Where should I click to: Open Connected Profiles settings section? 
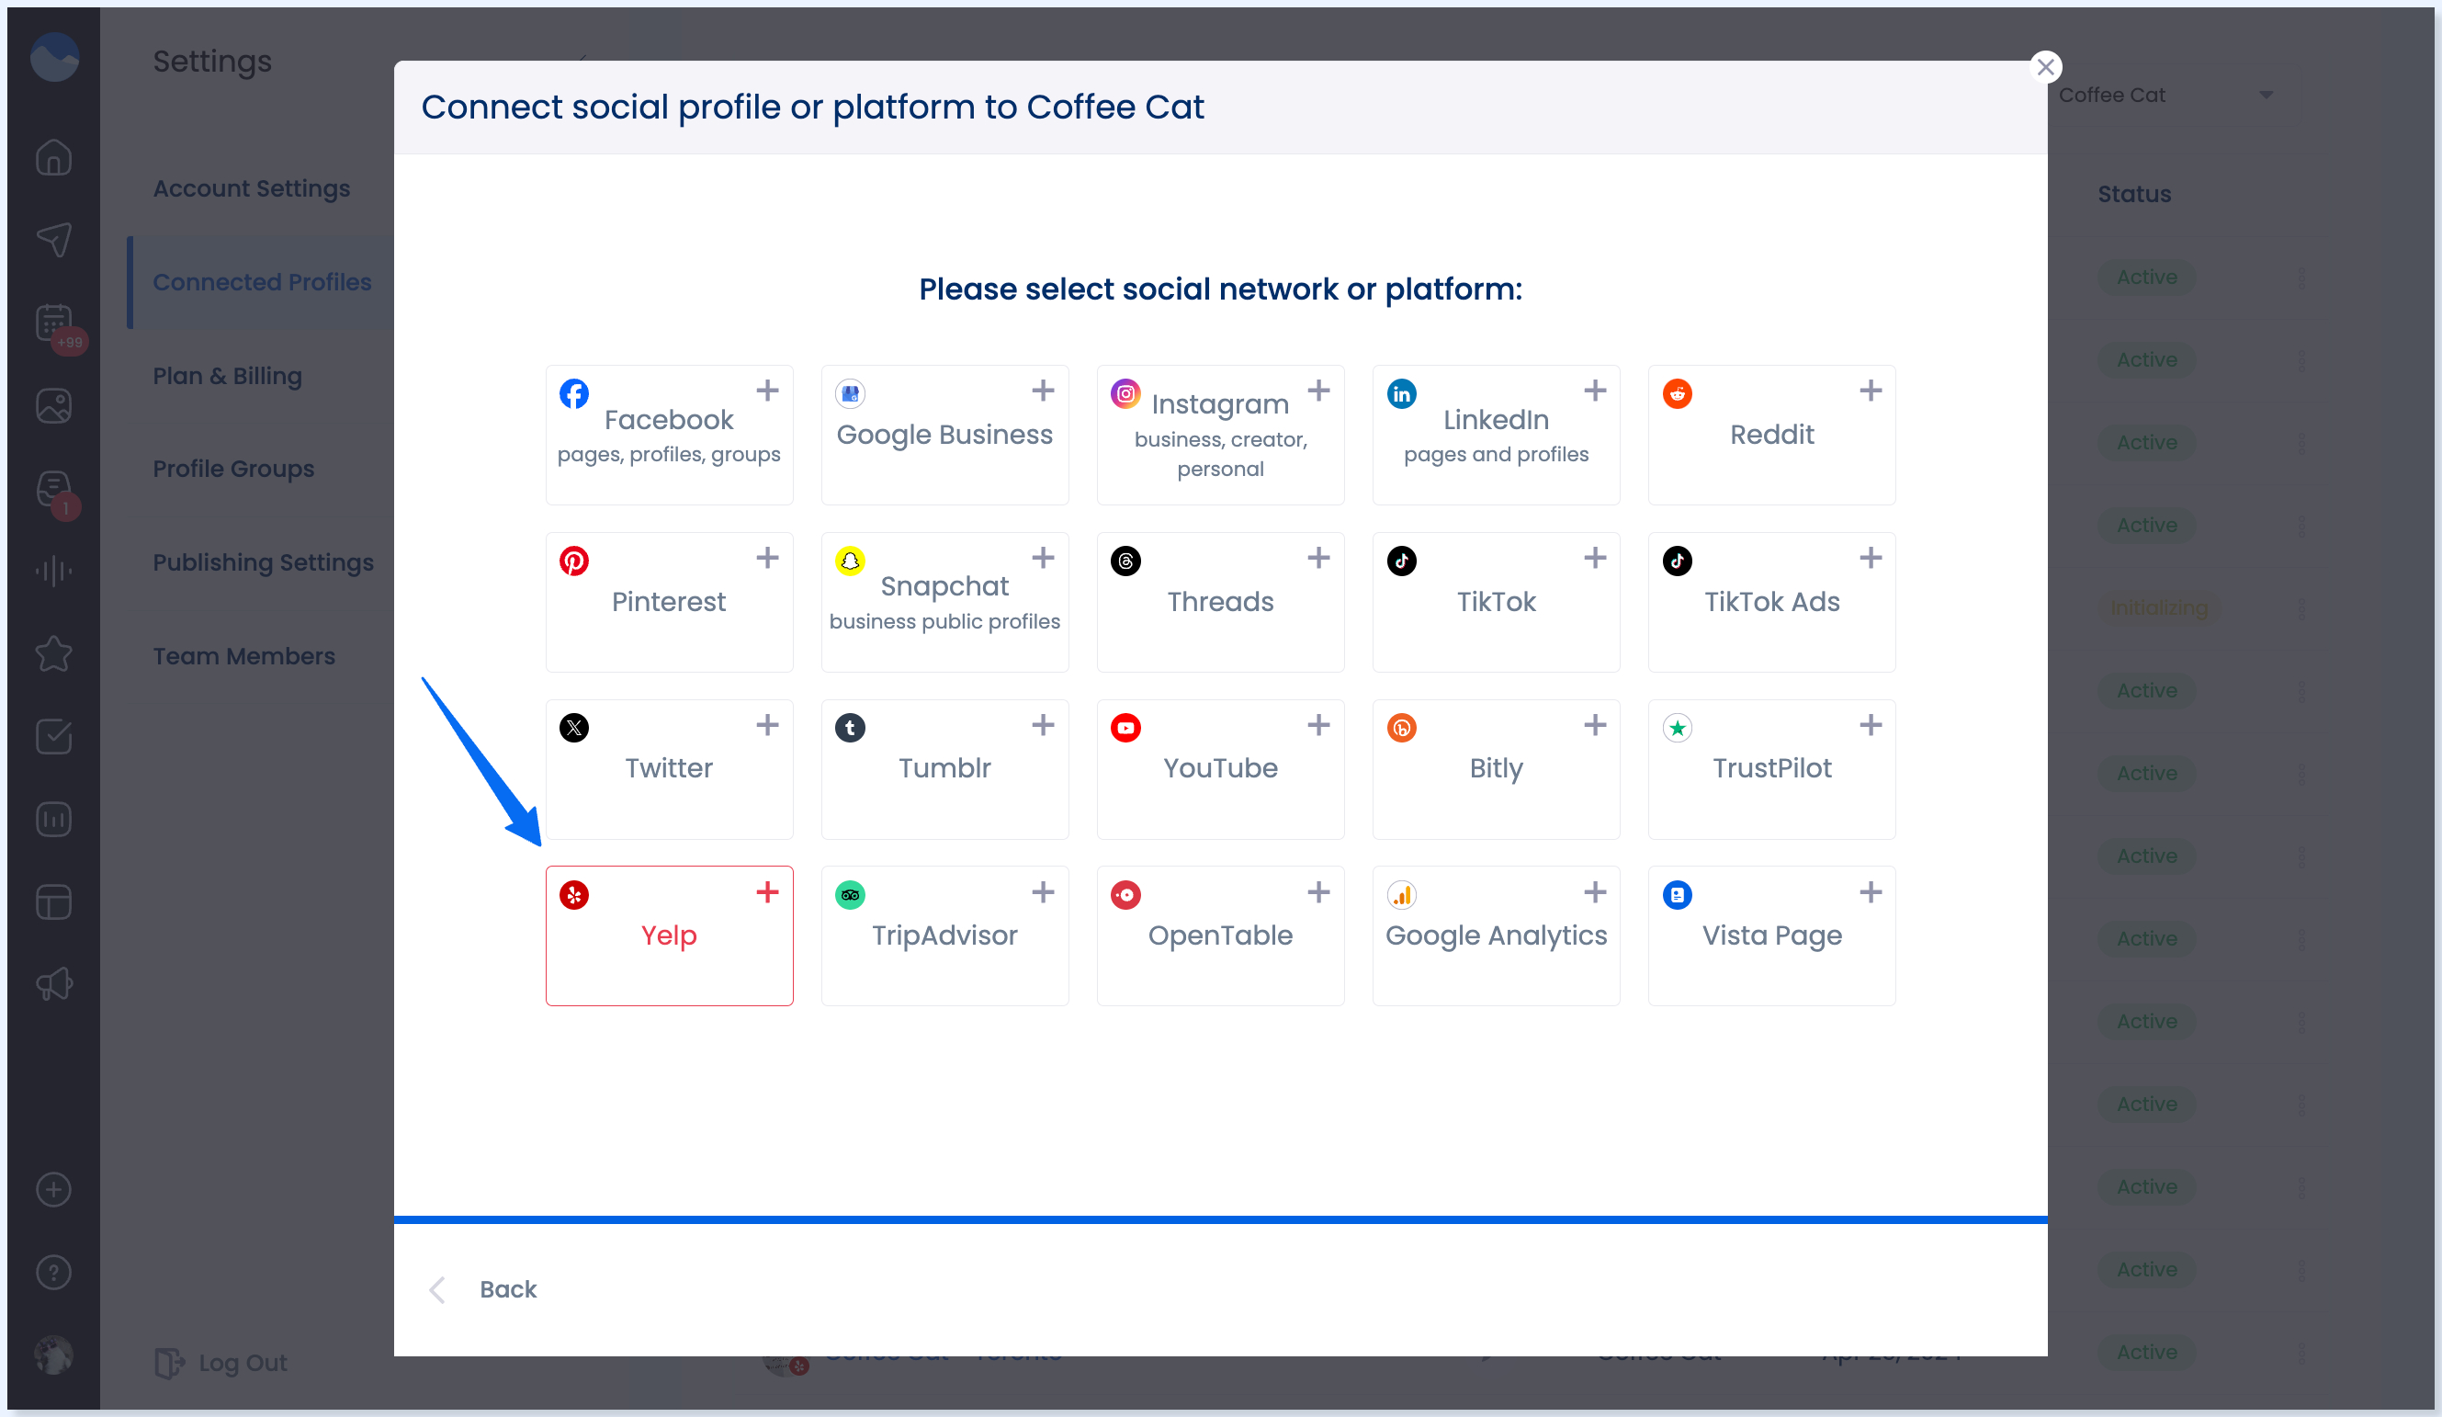click(262, 282)
